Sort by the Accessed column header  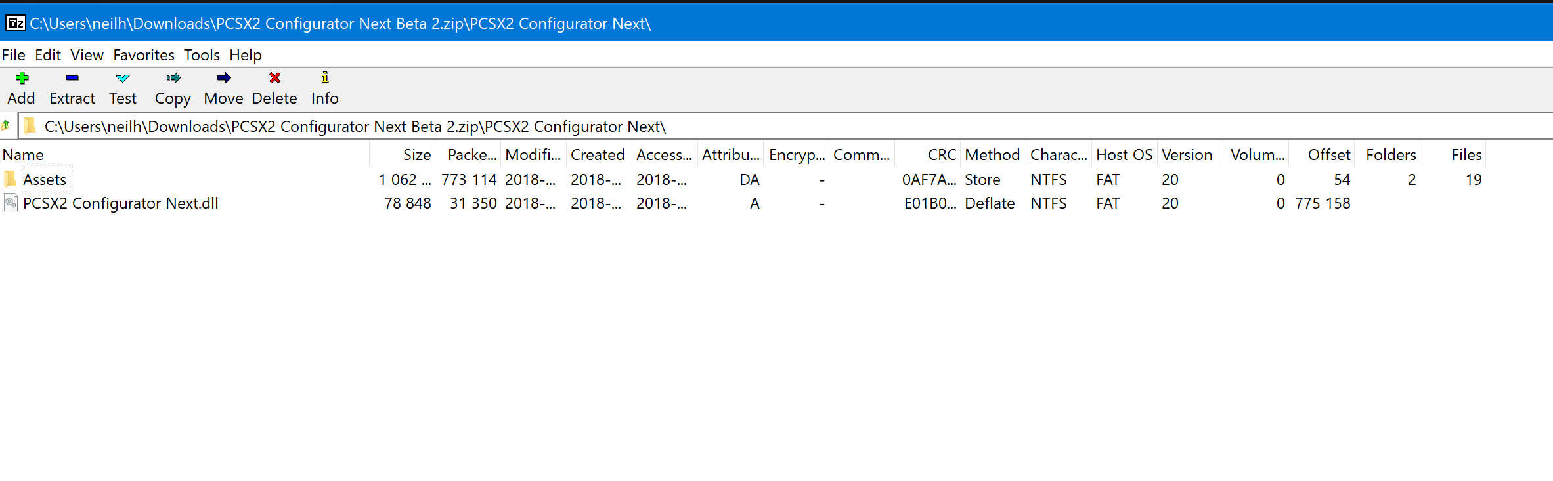665,155
